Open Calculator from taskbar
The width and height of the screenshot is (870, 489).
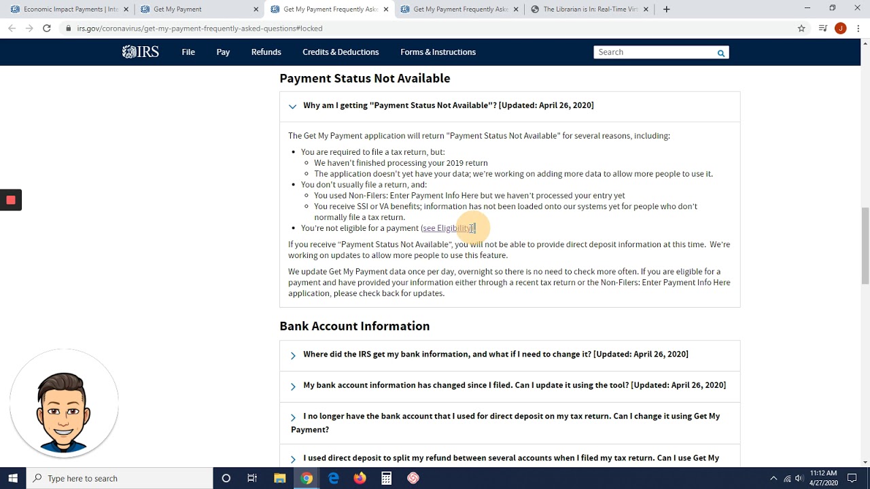click(x=386, y=478)
